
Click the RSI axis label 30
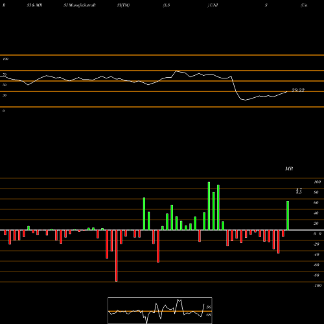(x=5, y=95)
